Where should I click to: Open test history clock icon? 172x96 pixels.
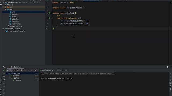pos(35,70)
